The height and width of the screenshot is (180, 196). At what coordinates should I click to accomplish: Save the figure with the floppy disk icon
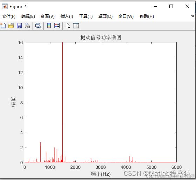click(x=19, y=26)
